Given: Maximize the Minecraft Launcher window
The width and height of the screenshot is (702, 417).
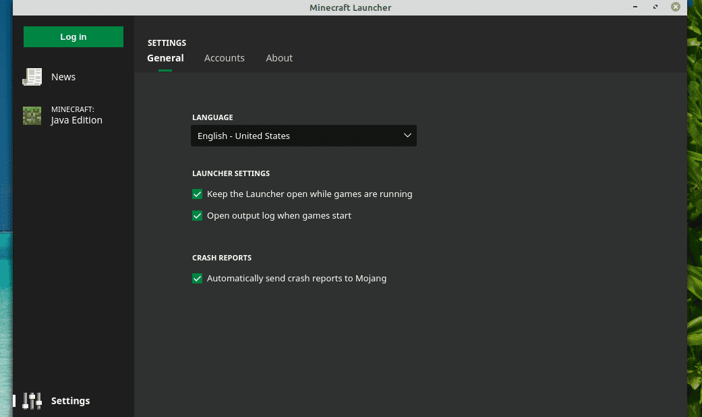Looking at the screenshot, I should tap(655, 7).
